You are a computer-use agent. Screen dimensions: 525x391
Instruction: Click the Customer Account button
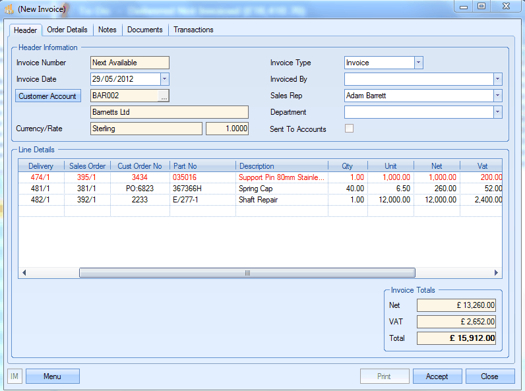(x=47, y=96)
